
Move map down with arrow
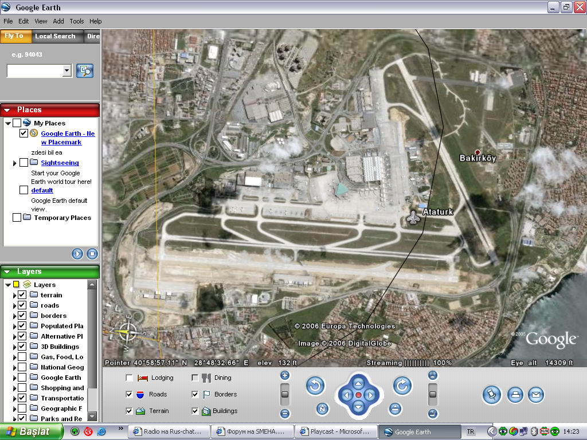point(358,407)
